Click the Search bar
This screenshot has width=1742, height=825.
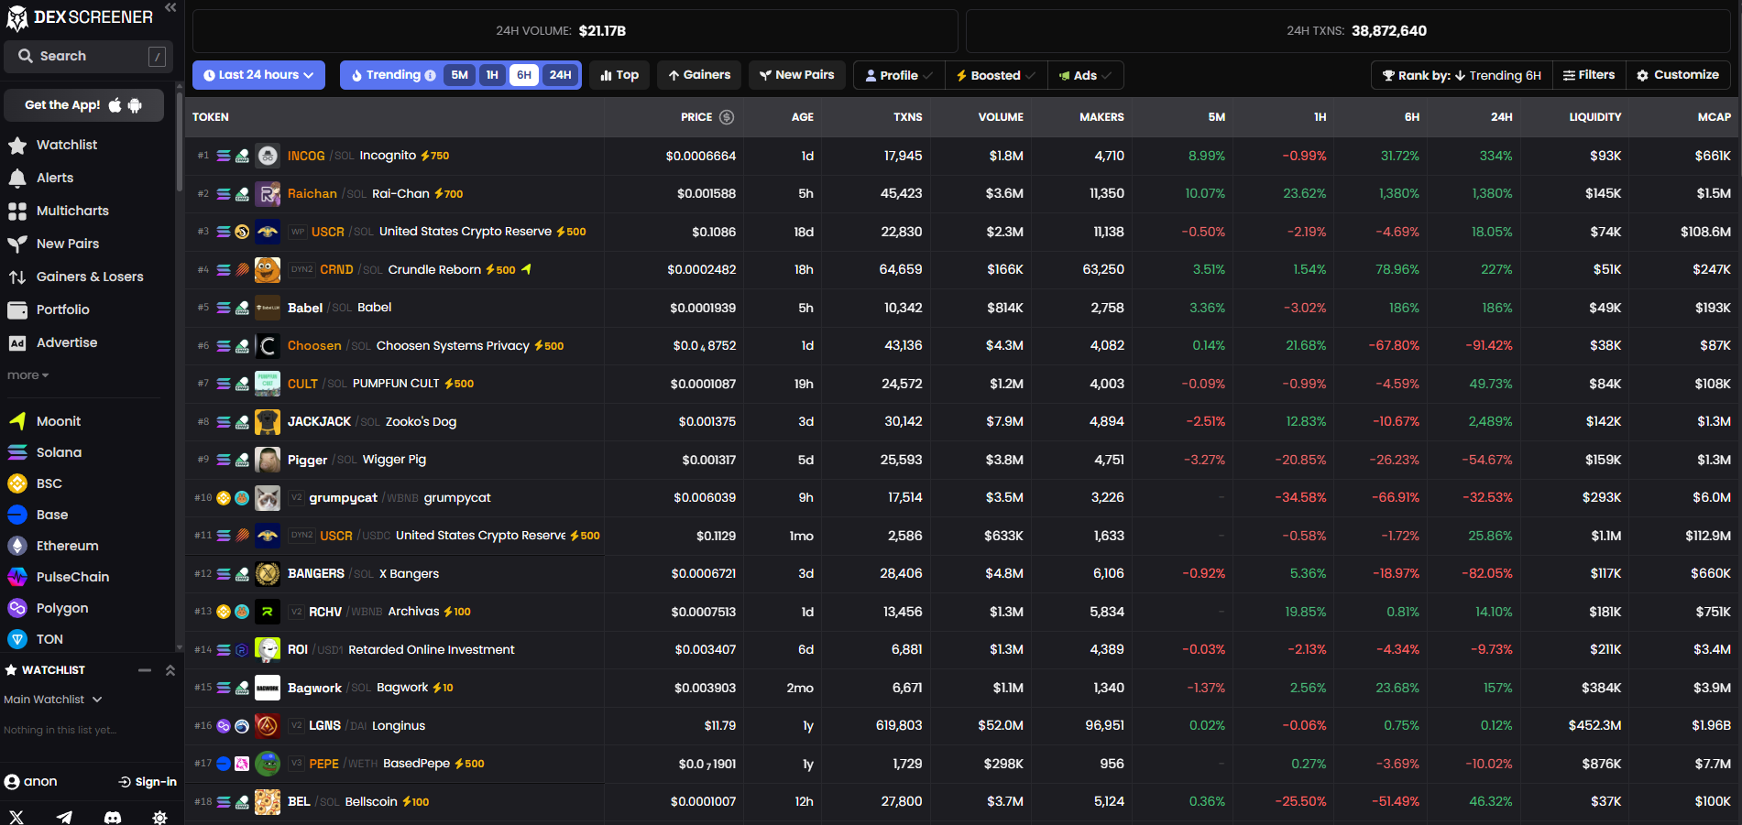[x=87, y=56]
